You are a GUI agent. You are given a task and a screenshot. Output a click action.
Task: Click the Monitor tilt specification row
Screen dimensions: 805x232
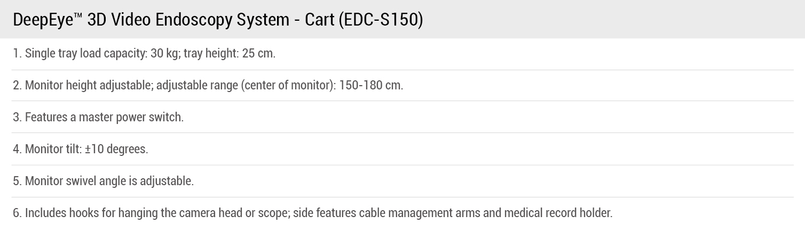80,149
